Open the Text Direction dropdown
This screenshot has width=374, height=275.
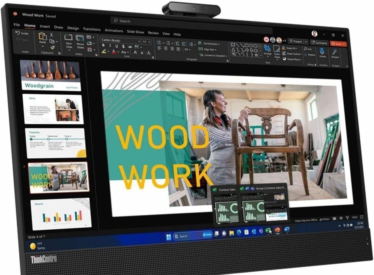point(209,44)
